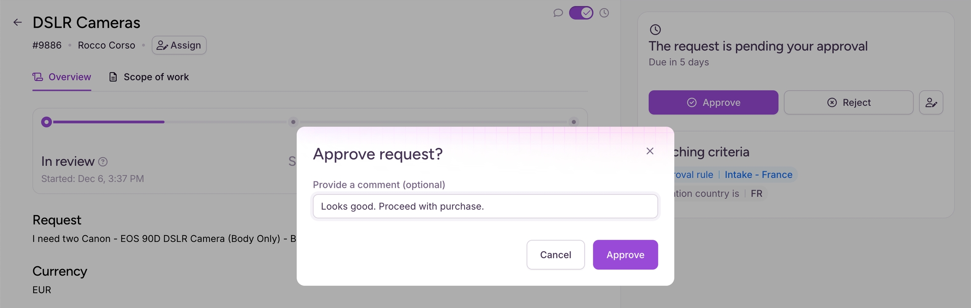Click the Scope of work document icon
The width and height of the screenshot is (971, 308).
coord(113,77)
